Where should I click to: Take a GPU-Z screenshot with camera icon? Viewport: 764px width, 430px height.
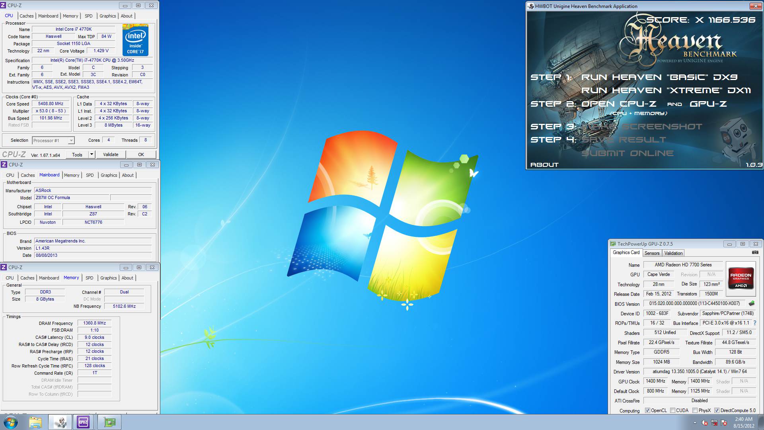tap(755, 252)
